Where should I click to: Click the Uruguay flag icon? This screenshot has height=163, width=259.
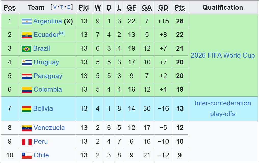click(27, 62)
